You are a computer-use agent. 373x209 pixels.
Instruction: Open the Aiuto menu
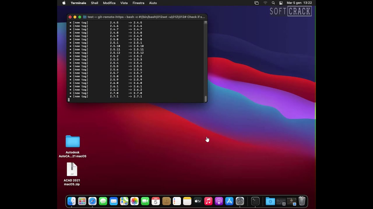pyautogui.click(x=153, y=3)
